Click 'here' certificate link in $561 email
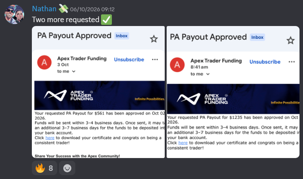The height and width of the screenshot is (179, 303). click(x=50, y=138)
